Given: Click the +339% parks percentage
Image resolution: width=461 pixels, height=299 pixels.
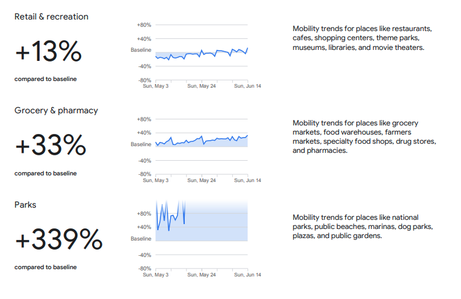Looking at the screenshot, I should coord(59,239).
